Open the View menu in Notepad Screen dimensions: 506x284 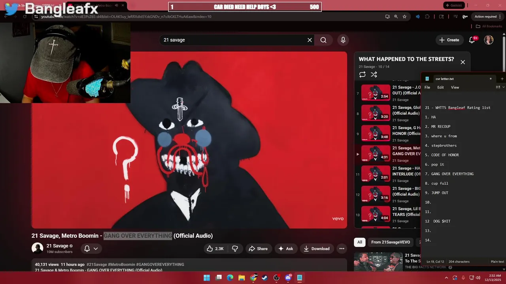coord(455,87)
